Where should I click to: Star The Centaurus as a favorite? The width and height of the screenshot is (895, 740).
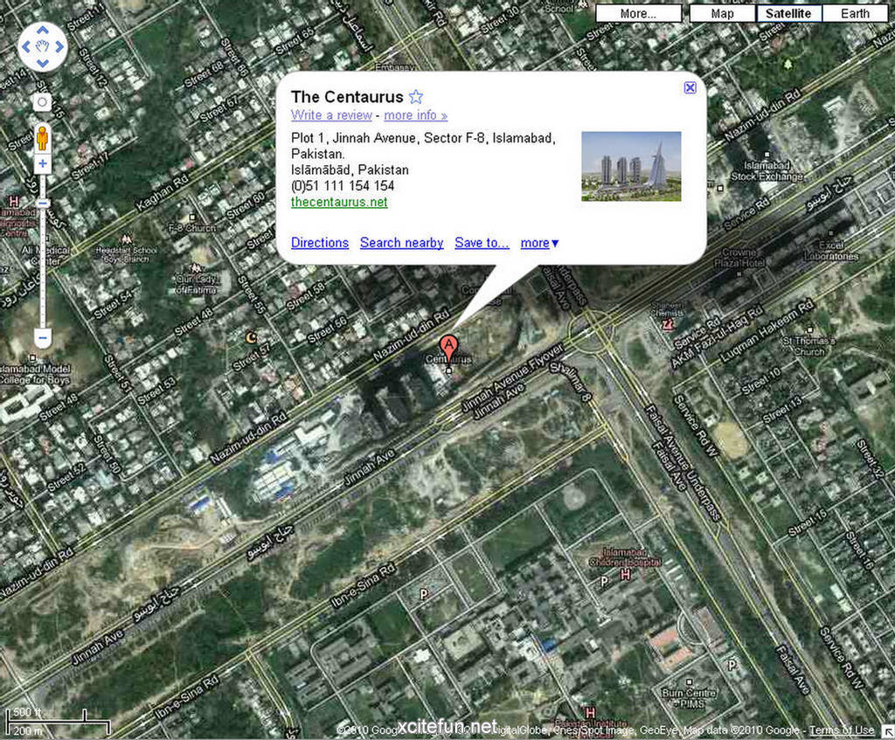tap(415, 96)
